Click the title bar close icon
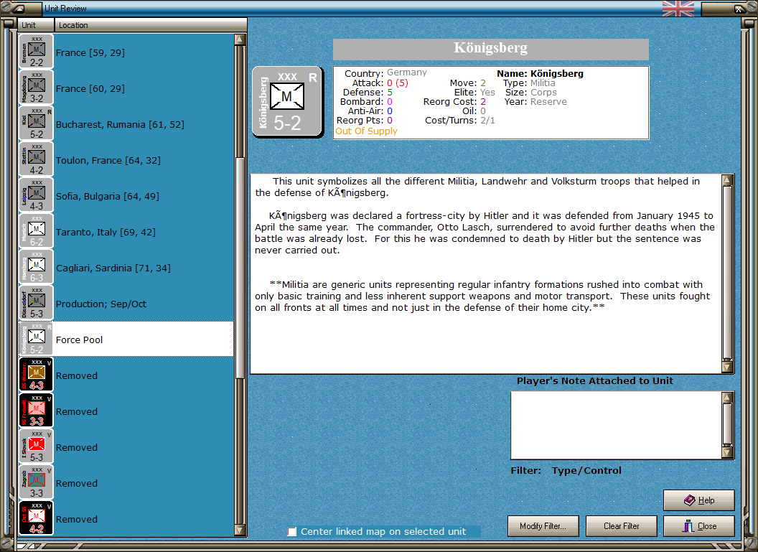This screenshot has height=552, width=758. 739,8
